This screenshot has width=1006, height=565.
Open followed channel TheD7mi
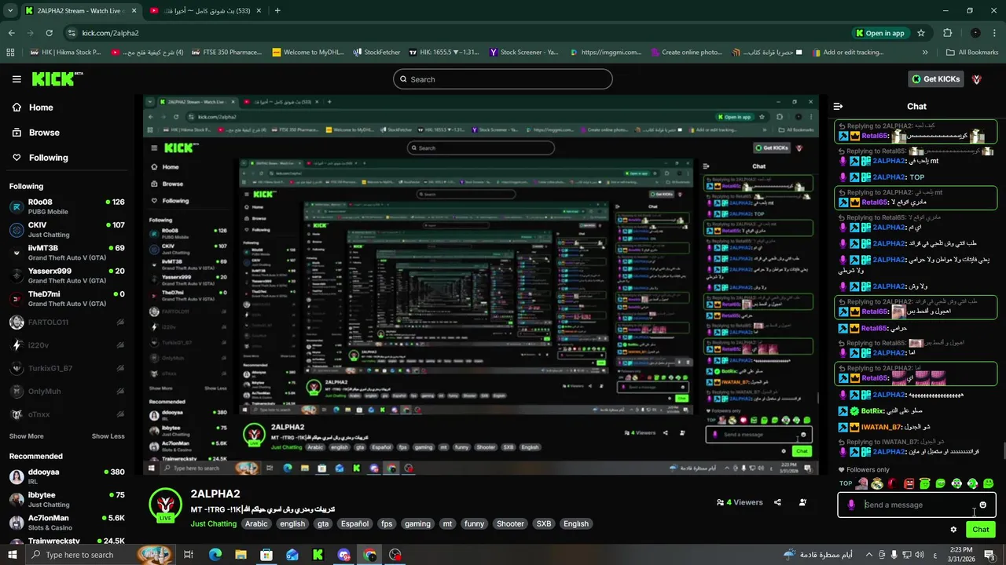pos(67,299)
